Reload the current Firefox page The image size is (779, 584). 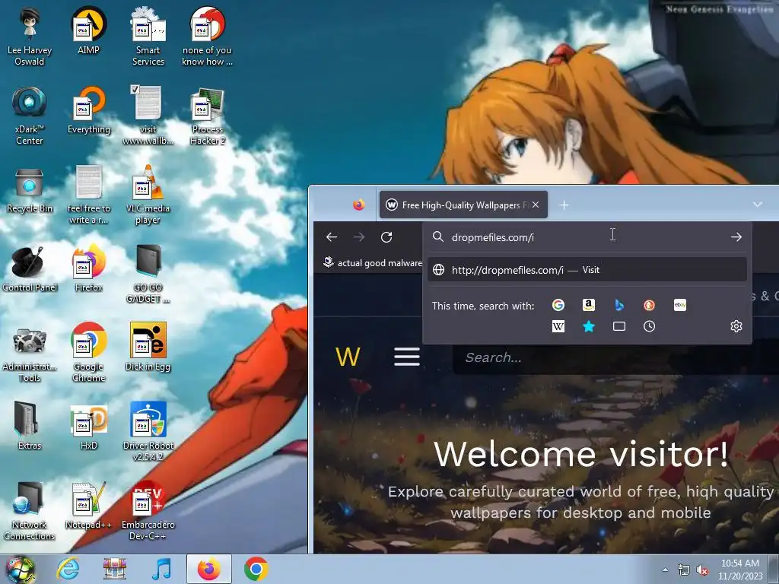[x=386, y=237]
